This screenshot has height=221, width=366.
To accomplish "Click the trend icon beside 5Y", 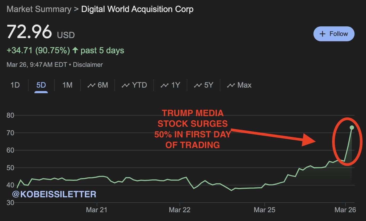I will tap(198, 85).
